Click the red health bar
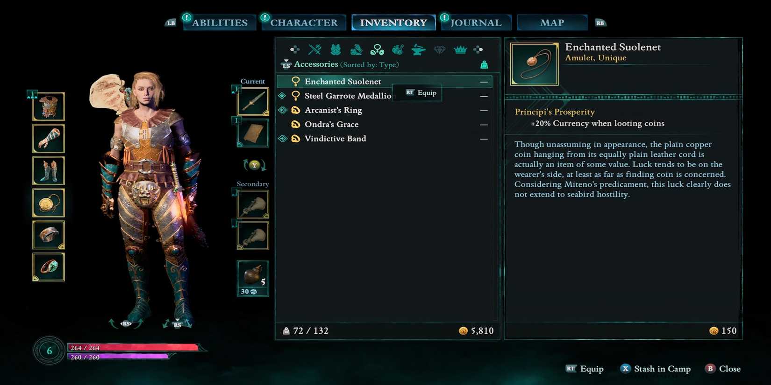 point(133,347)
